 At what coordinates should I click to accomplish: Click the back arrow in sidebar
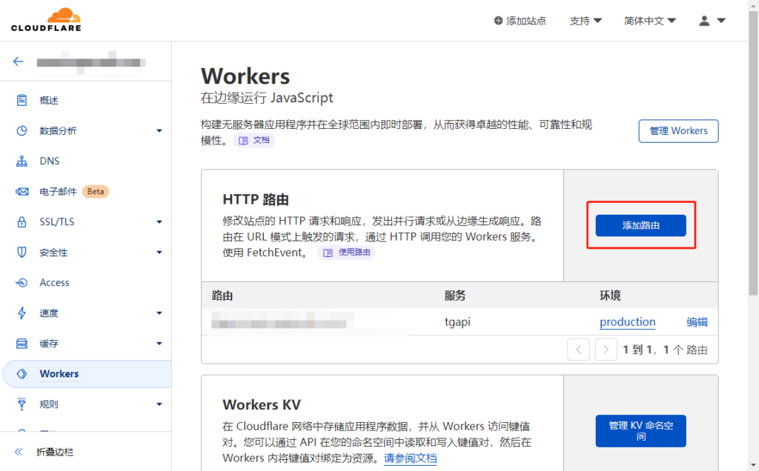(19, 61)
